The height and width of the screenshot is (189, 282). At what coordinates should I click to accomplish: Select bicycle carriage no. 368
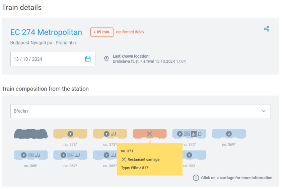click(x=30, y=155)
